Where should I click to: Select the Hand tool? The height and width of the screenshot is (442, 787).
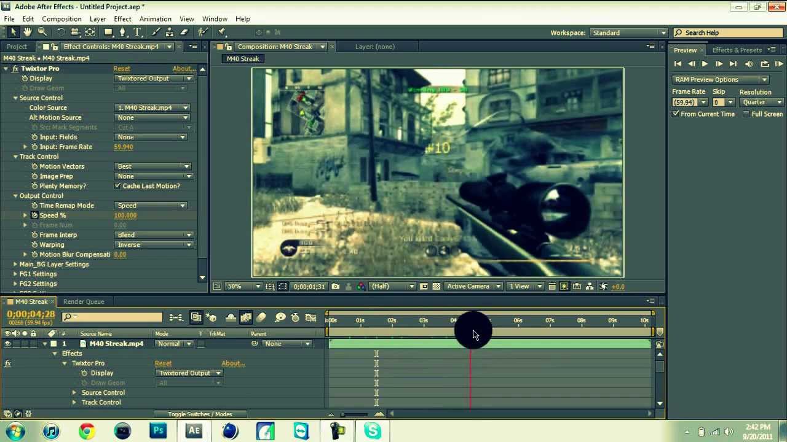pyautogui.click(x=28, y=32)
